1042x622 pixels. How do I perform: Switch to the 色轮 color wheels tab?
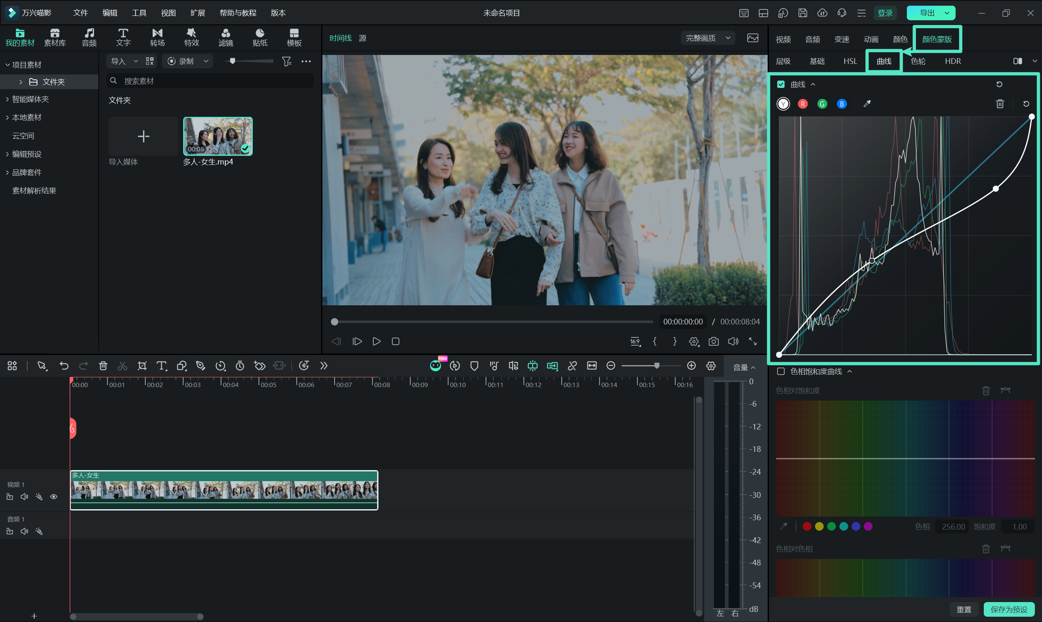918,61
